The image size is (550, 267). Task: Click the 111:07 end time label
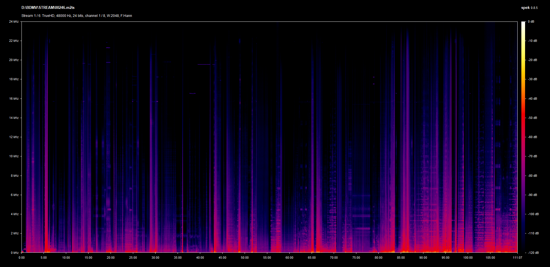tap(517, 258)
